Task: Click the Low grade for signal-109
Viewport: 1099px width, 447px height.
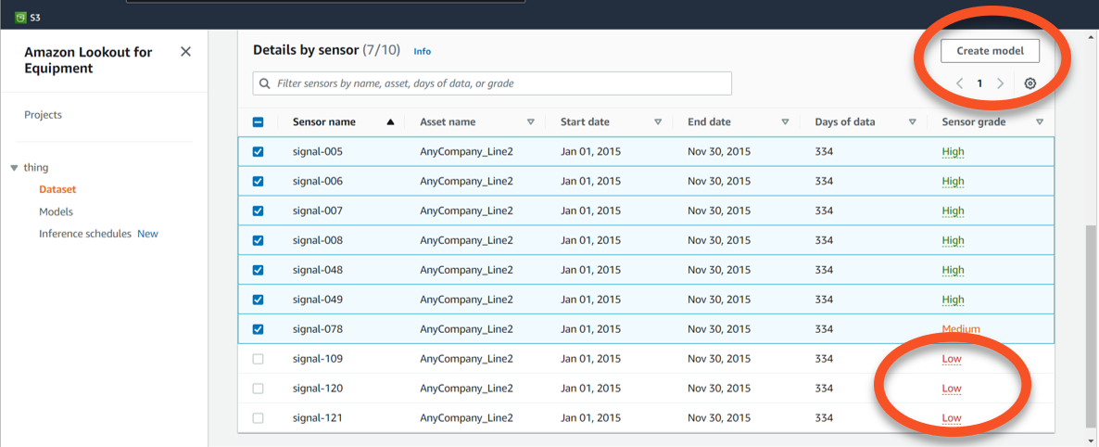Action: click(952, 359)
